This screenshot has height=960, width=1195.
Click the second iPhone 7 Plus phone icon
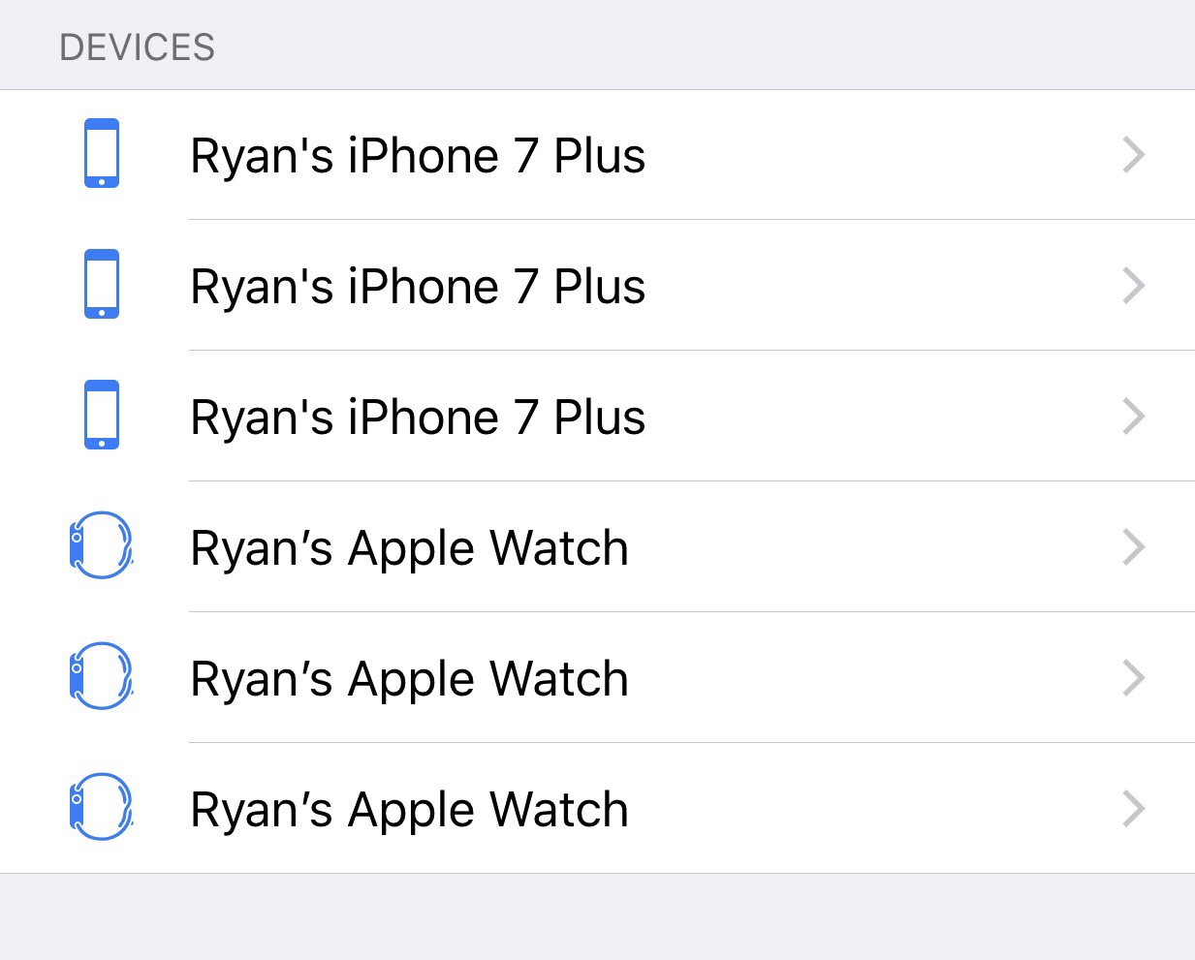(102, 285)
